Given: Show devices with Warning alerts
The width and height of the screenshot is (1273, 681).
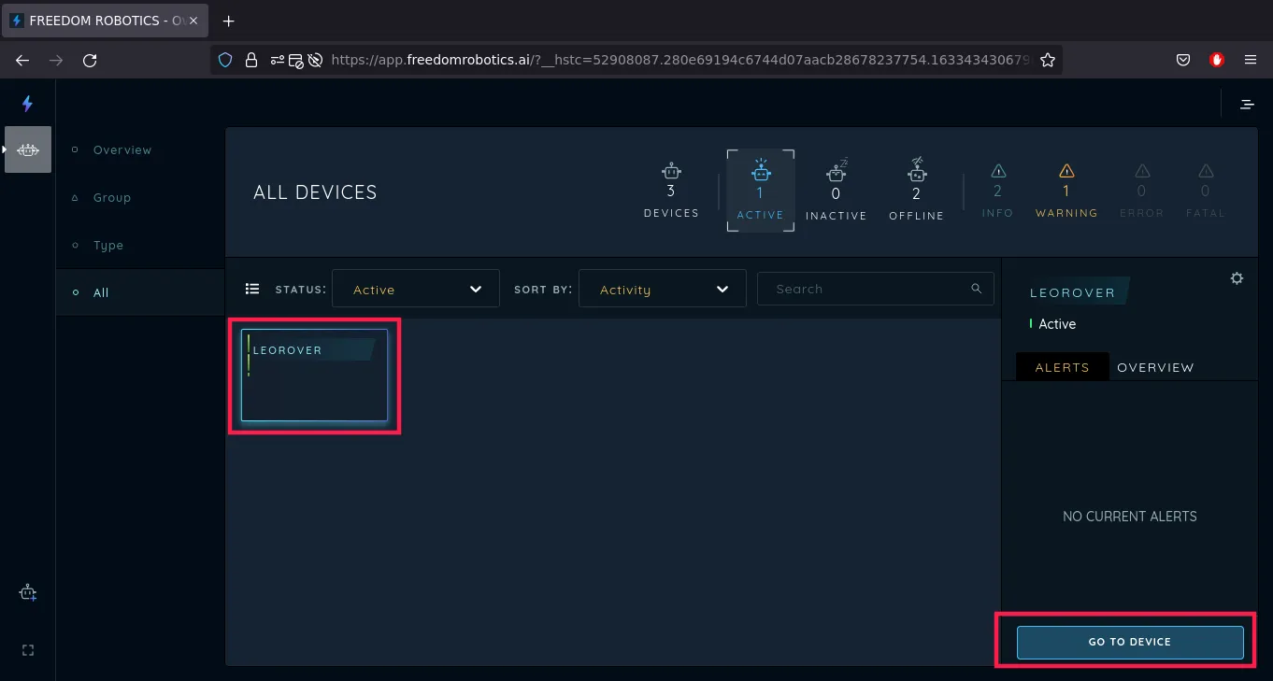Looking at the screenshot, I should [x=1066, y=191].
